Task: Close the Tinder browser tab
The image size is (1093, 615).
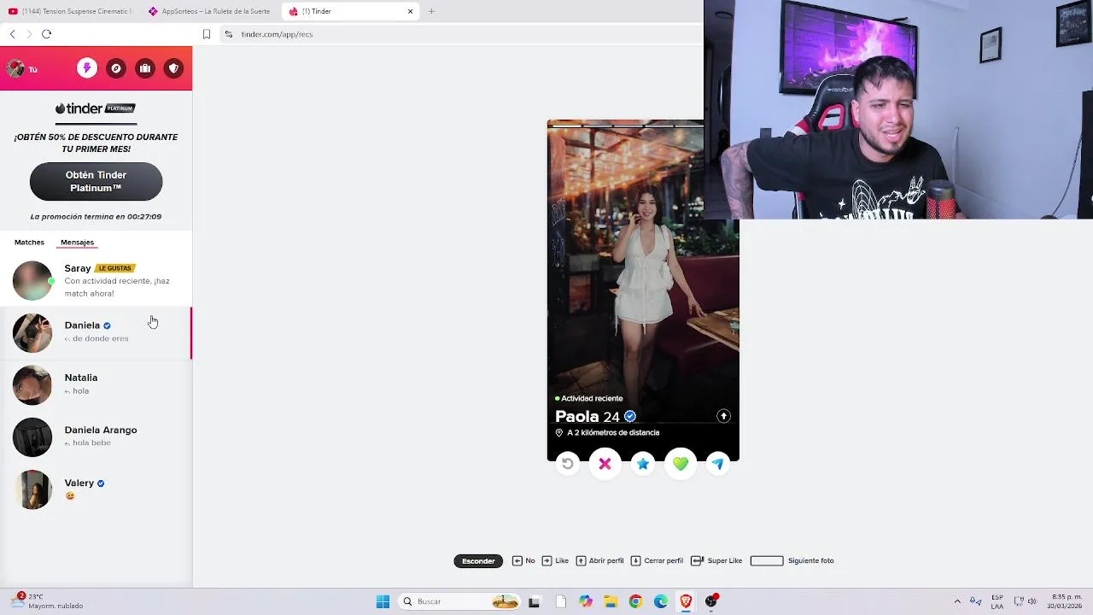Action: pos(410,11)
